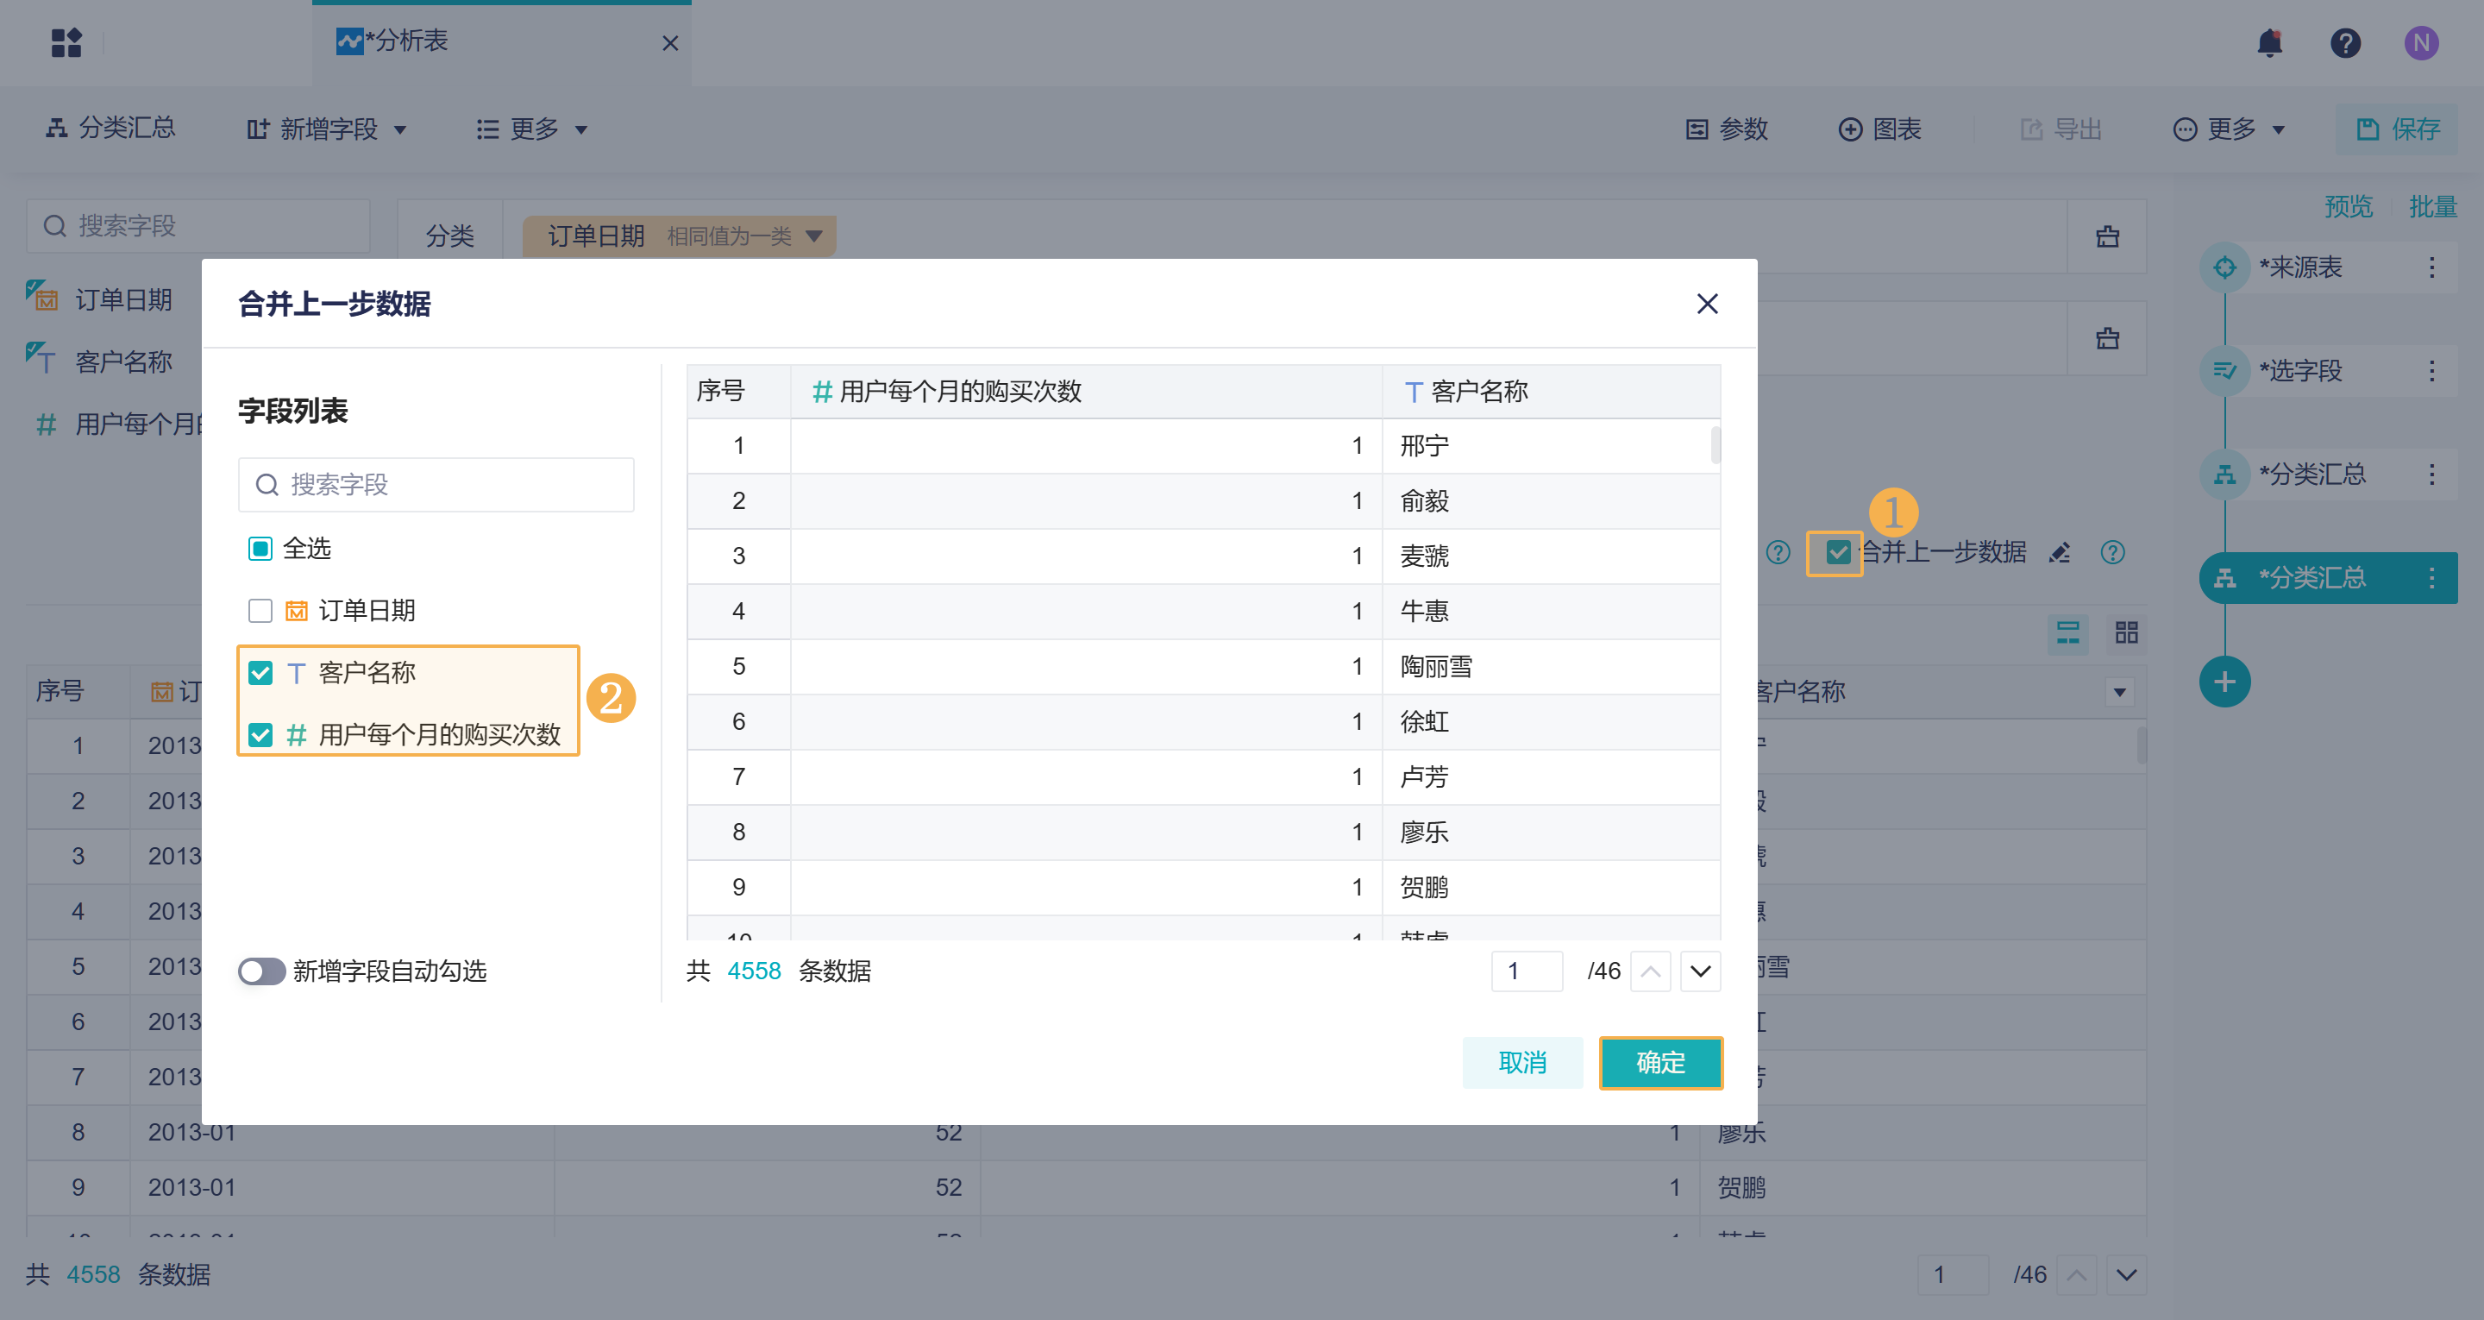Open options of highlighted *分类汇总 step
The width and height of the screenshot is (2484, 1320).
click(x=2432, y=578)
